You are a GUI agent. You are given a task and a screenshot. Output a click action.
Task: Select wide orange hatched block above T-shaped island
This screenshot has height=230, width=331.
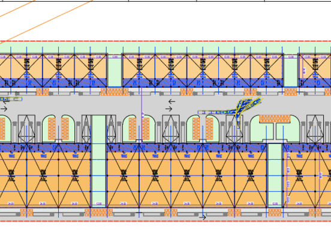pyautogui.click(x=275, y=118)
